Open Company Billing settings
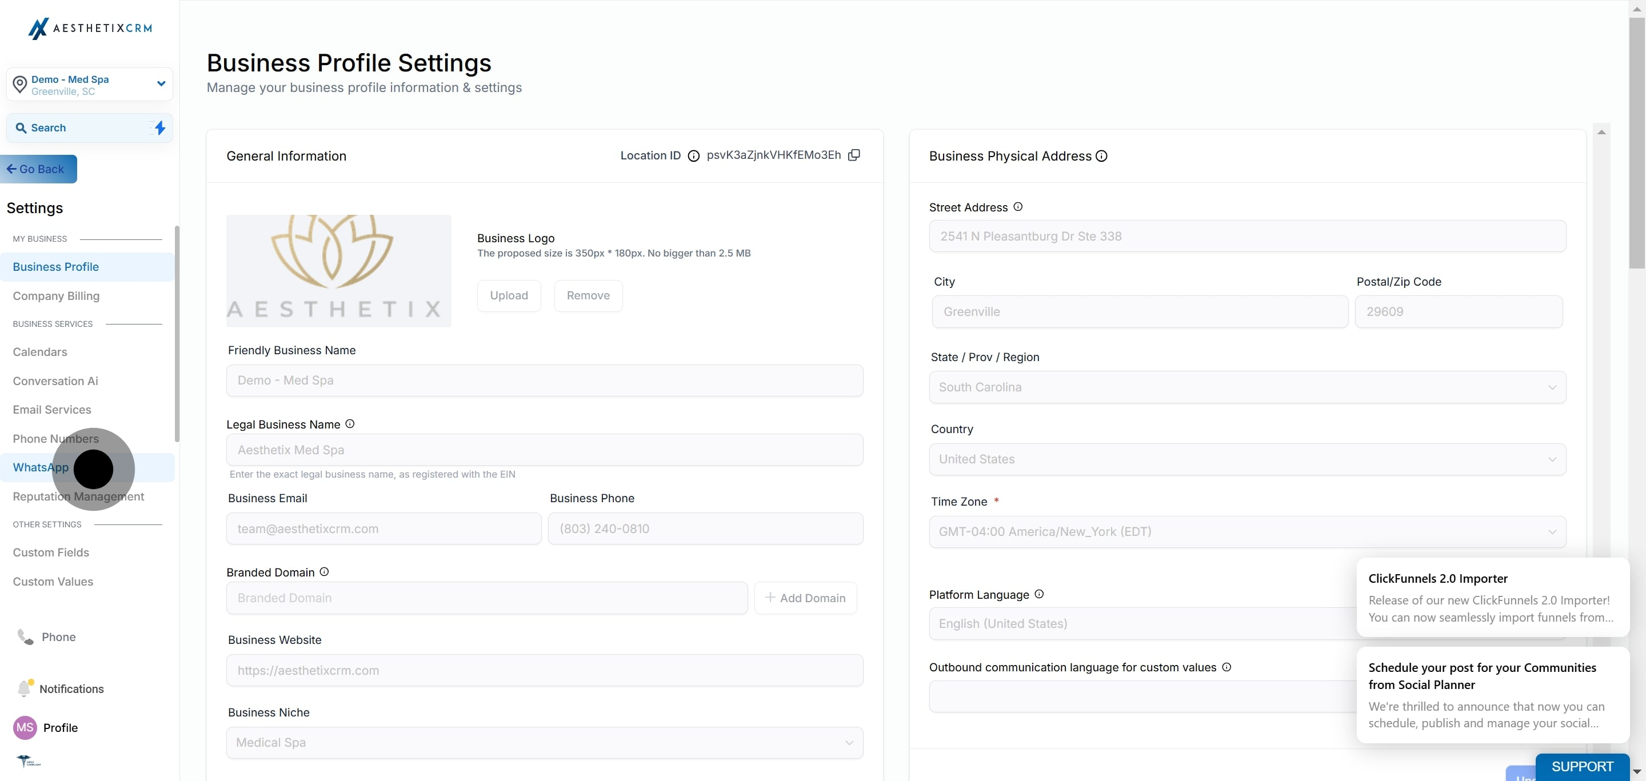The height and width of the screenshot is (781, 1646). (x=56, y=296)
